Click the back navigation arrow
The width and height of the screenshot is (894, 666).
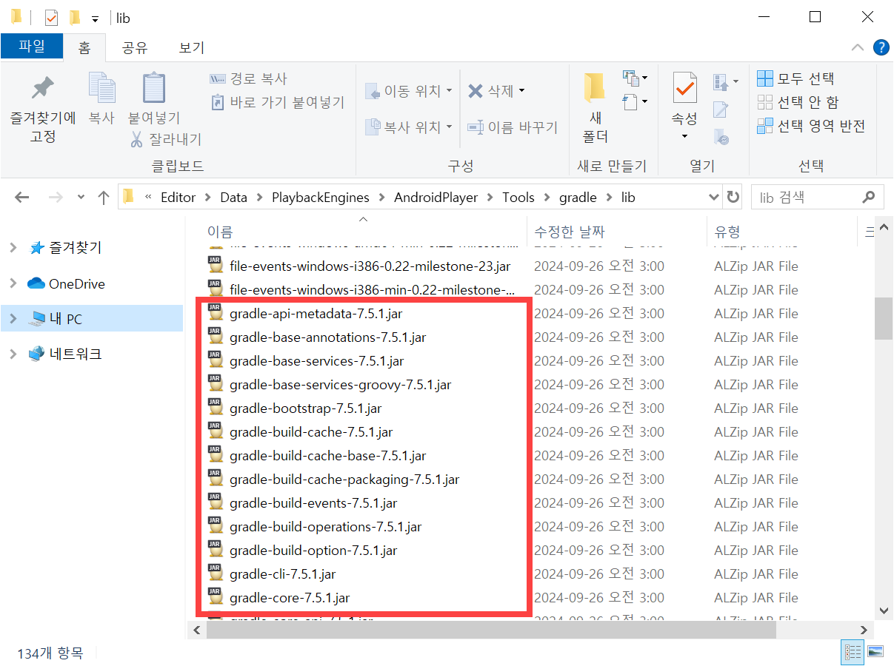coord(22,198)
